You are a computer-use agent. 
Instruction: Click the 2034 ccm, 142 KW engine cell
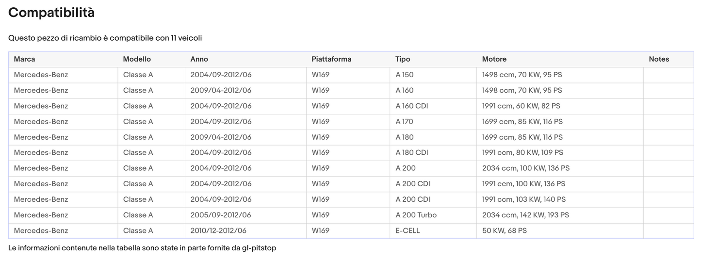point(525,215)
